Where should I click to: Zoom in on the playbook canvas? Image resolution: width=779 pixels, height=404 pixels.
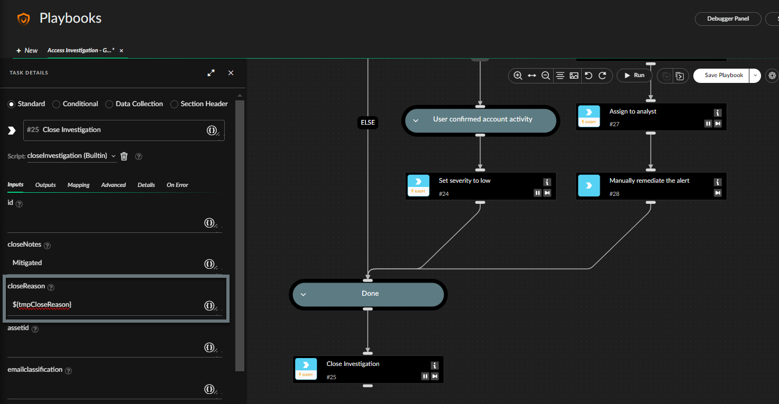coord(518,76)
